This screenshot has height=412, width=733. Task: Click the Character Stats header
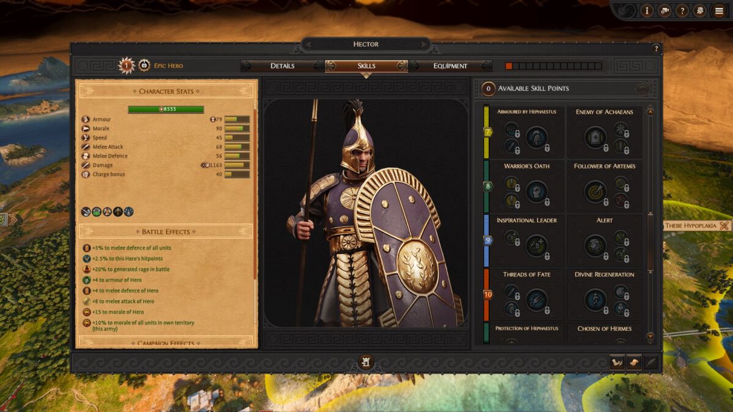coord(166,92)
